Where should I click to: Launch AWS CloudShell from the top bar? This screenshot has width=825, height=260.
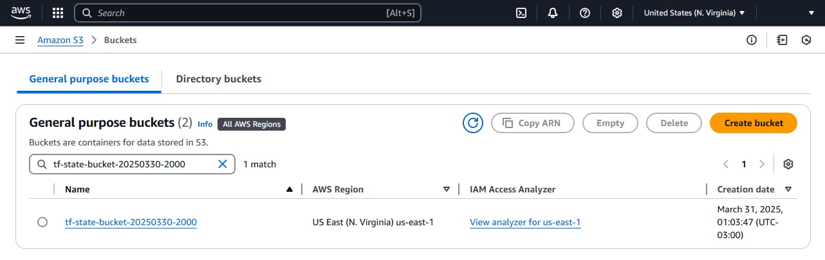[x=522, y=13]
